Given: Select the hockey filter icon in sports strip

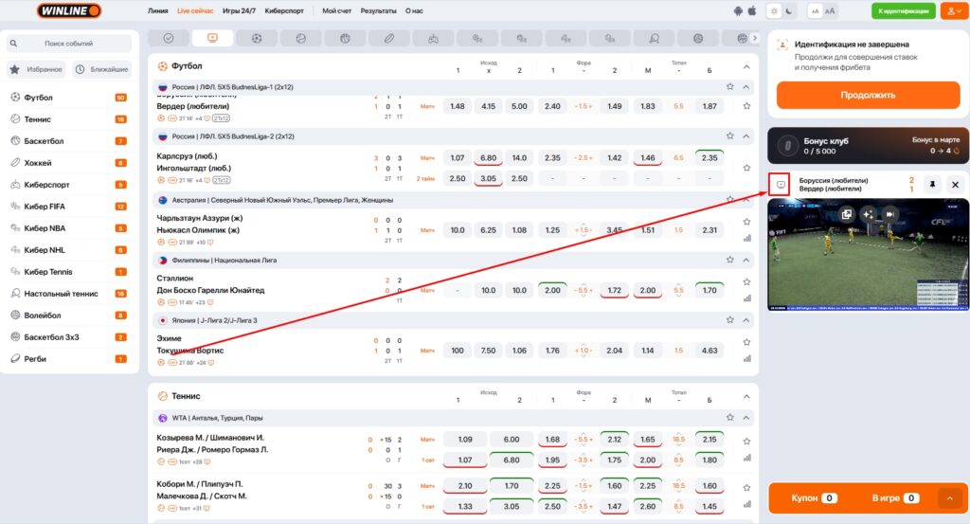Looking at the screenshot, I should [x=387, y=39].
